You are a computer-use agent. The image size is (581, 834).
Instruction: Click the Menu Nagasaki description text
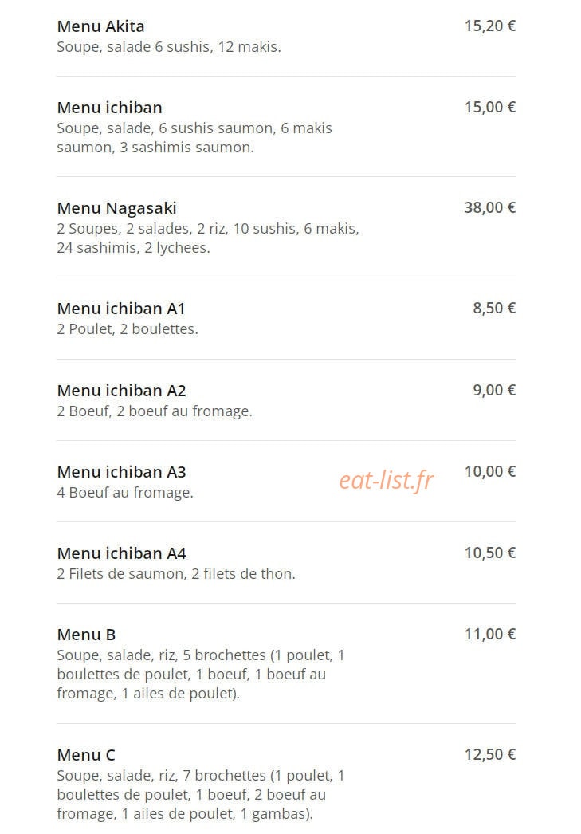click(x=208, y=238)
